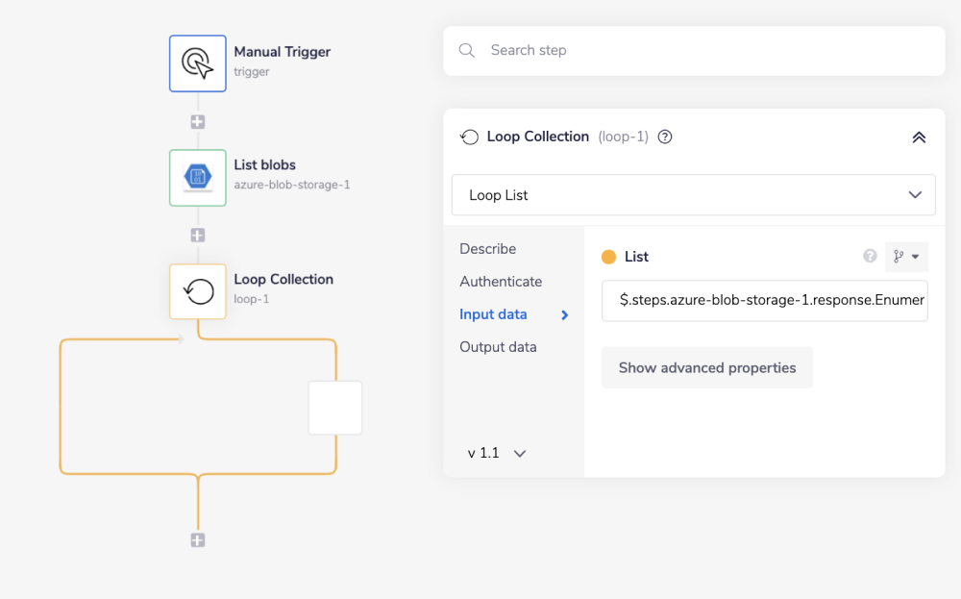Screen dimensions: 961x599
Task: Select the Loop Collection node icon
Action: click(197, 291)
